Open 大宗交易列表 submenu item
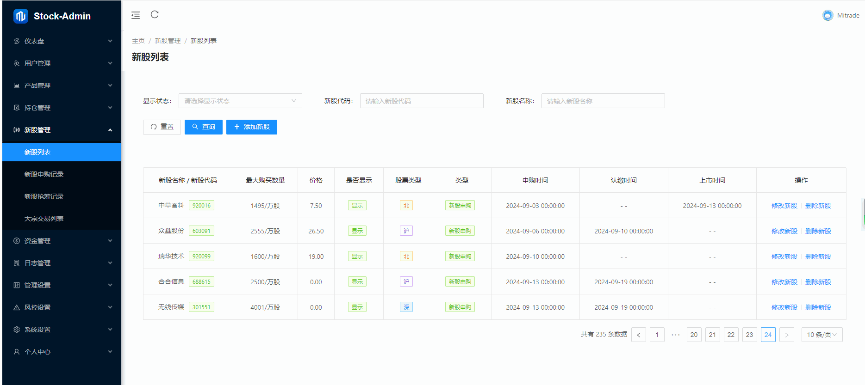 point(44,219)
